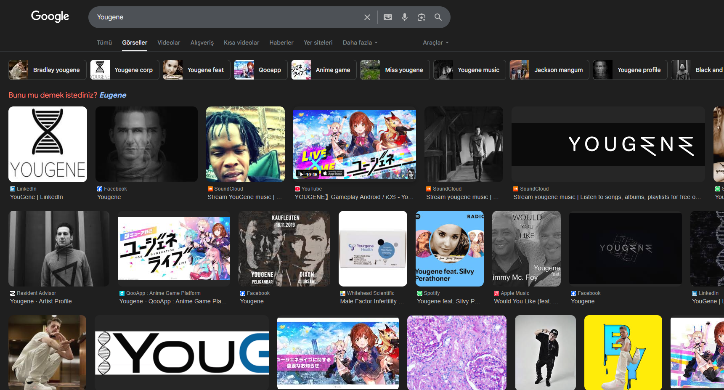Open the man in hoodie black-and-white thumbnail
Screen dimensions: 724x390
(59, 249)
